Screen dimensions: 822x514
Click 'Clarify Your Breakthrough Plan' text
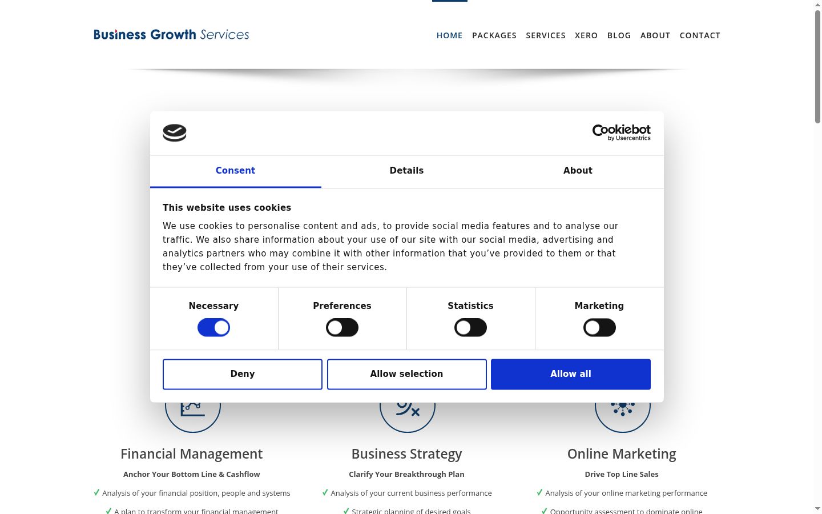coord(406,475)
